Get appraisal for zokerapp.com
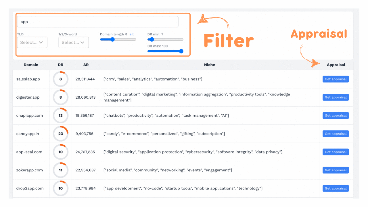 pyautogui.click(x=336, y=170)
